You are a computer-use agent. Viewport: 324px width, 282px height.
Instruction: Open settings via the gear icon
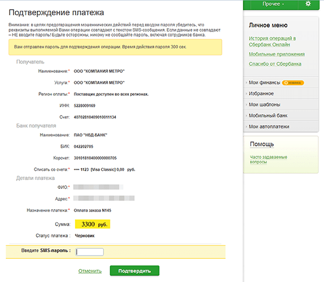point(308,4)
